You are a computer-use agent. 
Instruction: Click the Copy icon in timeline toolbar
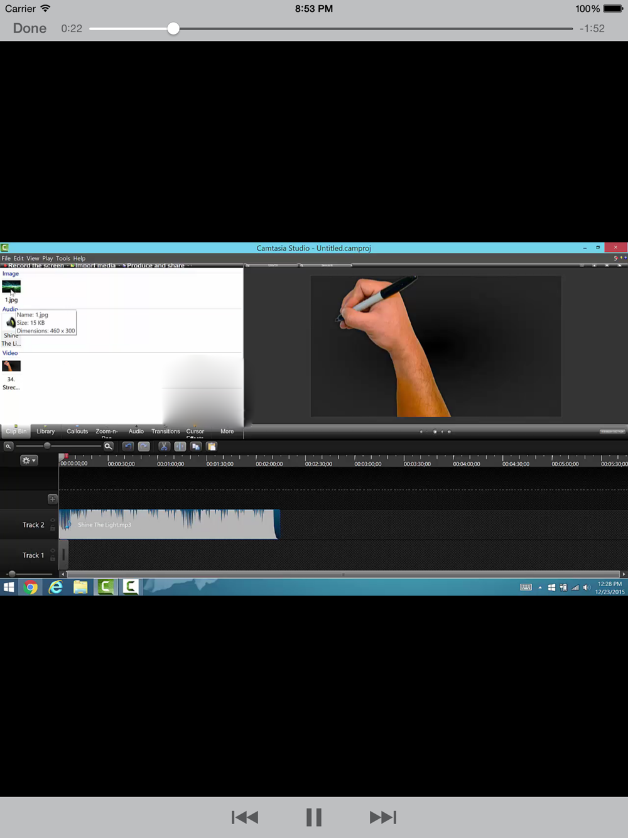click(x=196, y=447)
